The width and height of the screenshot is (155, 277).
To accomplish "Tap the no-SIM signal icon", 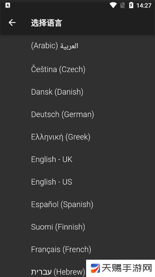I will coord(123,5).
